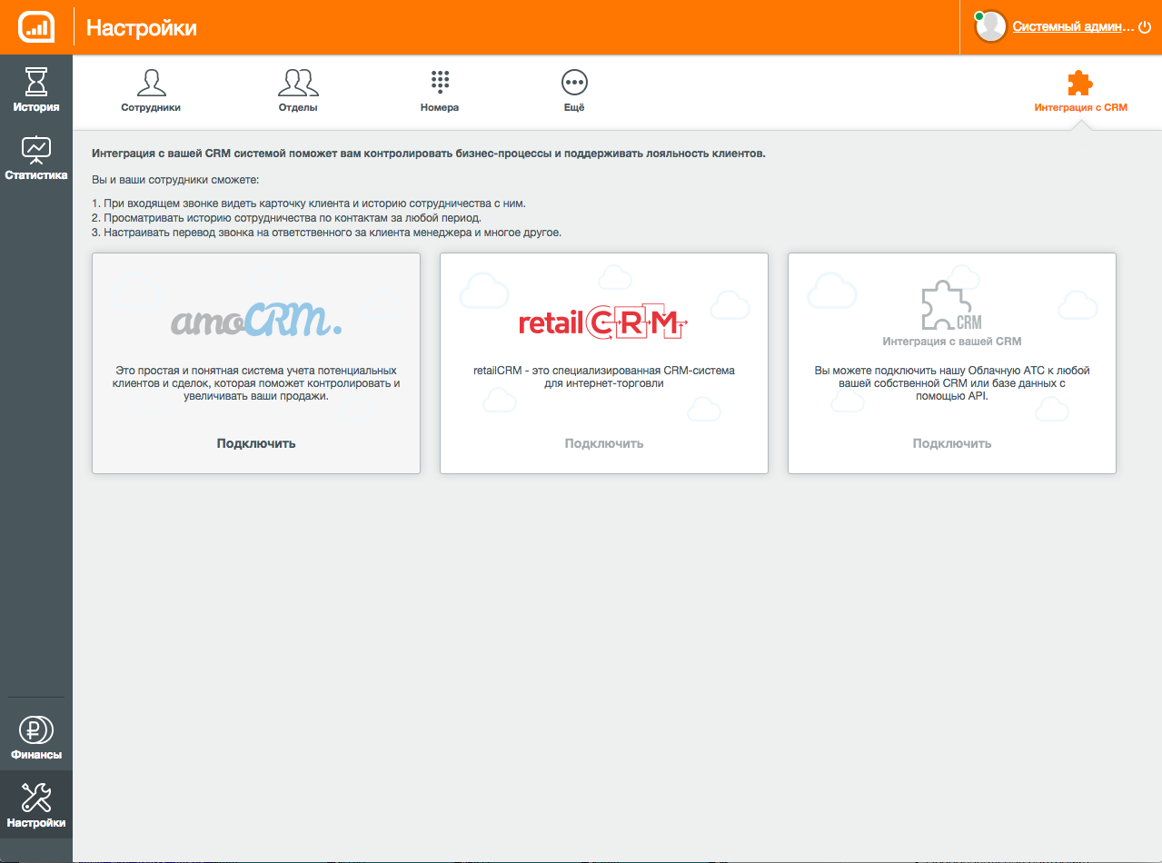Click the gray puzzle CRM icon

pos(951,306)
